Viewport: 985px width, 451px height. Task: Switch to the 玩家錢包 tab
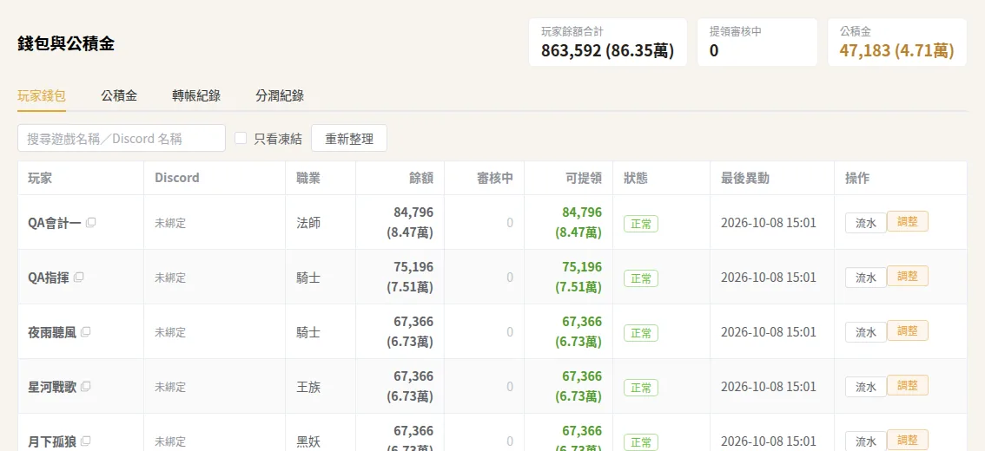(x=42, y=96)
